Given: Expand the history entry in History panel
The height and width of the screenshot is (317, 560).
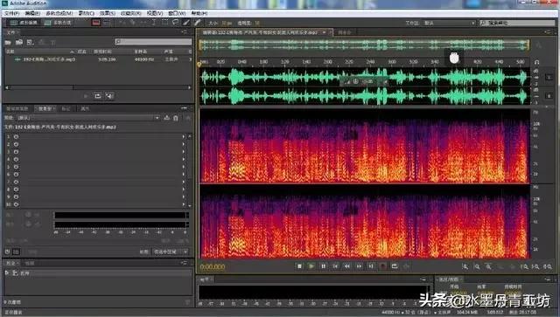Looking at the screenshot, I should 7,272.
